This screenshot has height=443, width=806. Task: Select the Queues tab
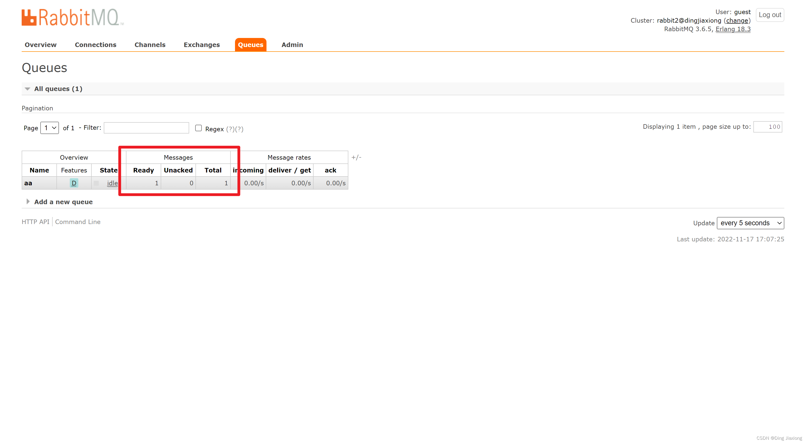(x=251, y=45)
